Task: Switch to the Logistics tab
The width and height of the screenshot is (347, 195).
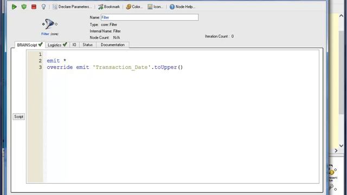Action: 57,45
